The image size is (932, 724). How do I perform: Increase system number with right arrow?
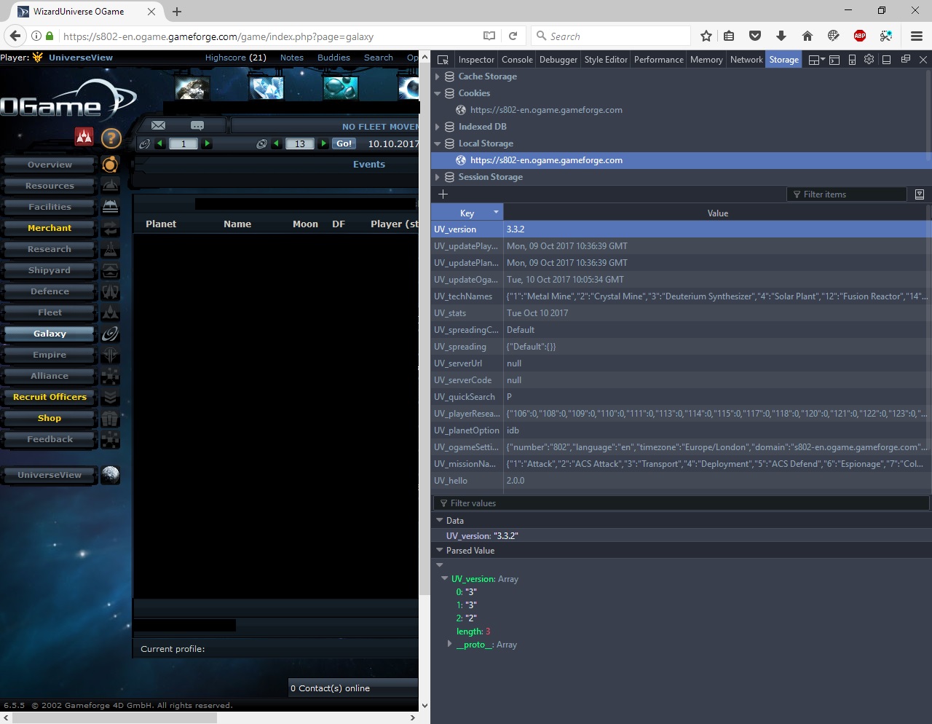(323, 143)
